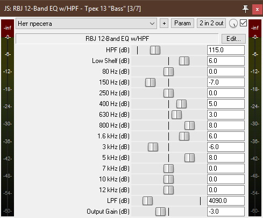Click the 150 Hz value field -7.0

click(x=226, y=82)
